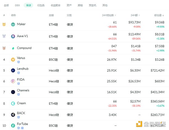Click the Maker protocol logo icon
The image size is (169, 130).
[13, 24]
